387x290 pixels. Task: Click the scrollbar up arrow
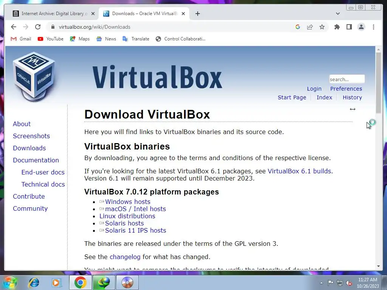(x=378, y=49)
